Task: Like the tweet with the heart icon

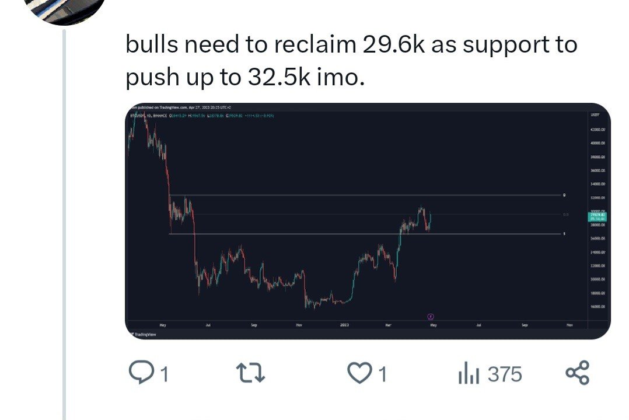Action: [x=359, y=373]
